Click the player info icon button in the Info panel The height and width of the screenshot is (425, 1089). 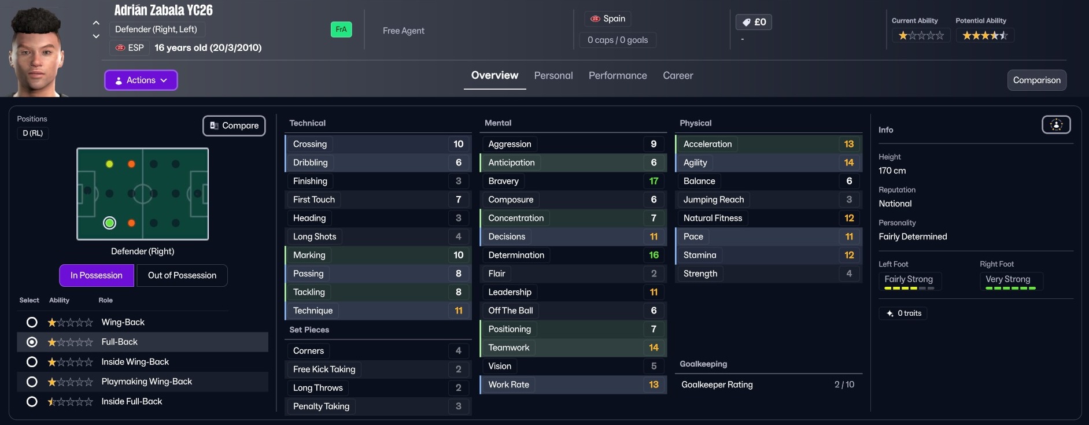coord(1056,125)
